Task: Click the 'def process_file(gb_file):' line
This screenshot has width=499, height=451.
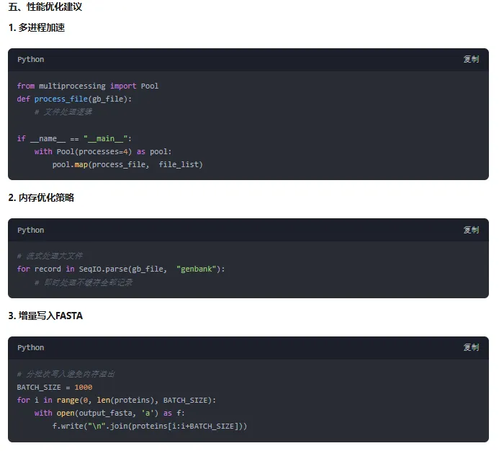Action: point(74,99)
